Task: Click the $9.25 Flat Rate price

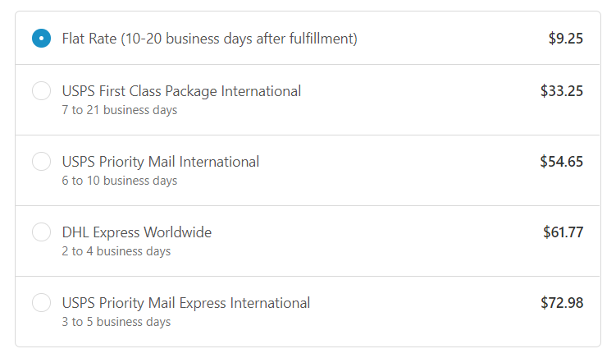Action: tap(566, 38)
